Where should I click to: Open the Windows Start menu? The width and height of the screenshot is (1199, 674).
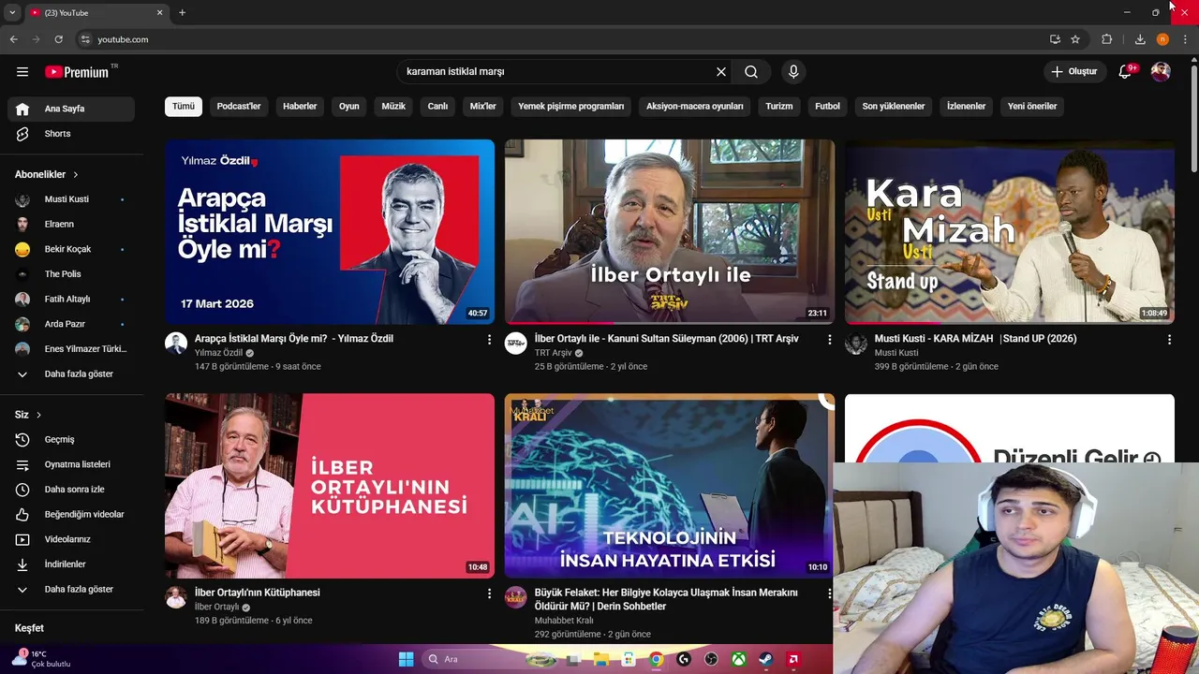click(x=406, y=659)
